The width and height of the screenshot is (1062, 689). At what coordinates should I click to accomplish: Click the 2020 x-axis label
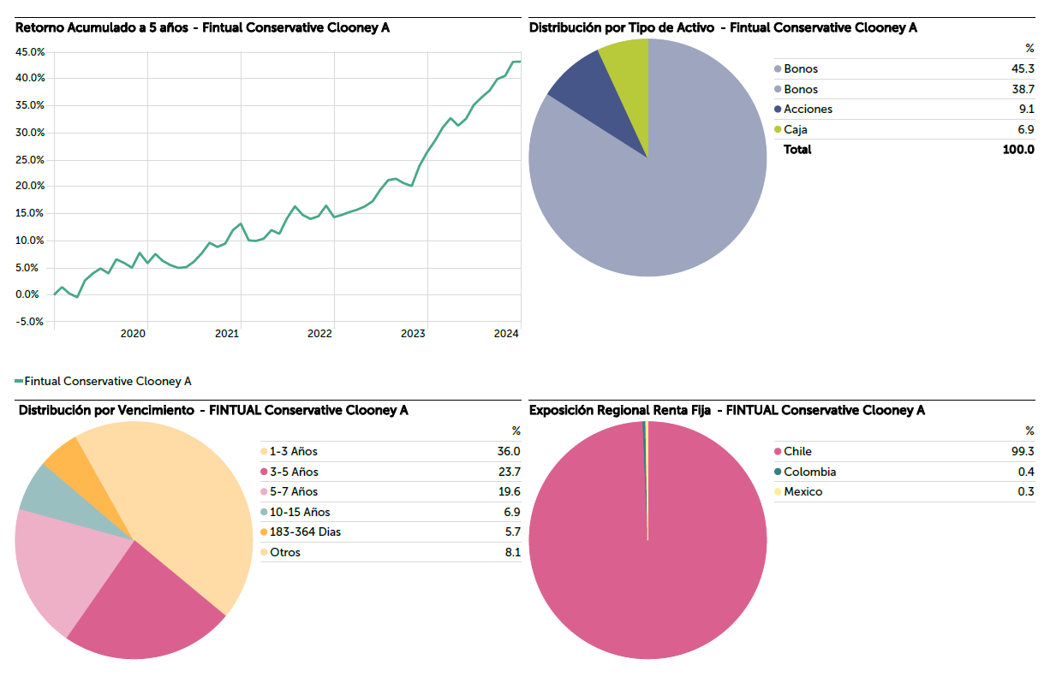(133, 334)
